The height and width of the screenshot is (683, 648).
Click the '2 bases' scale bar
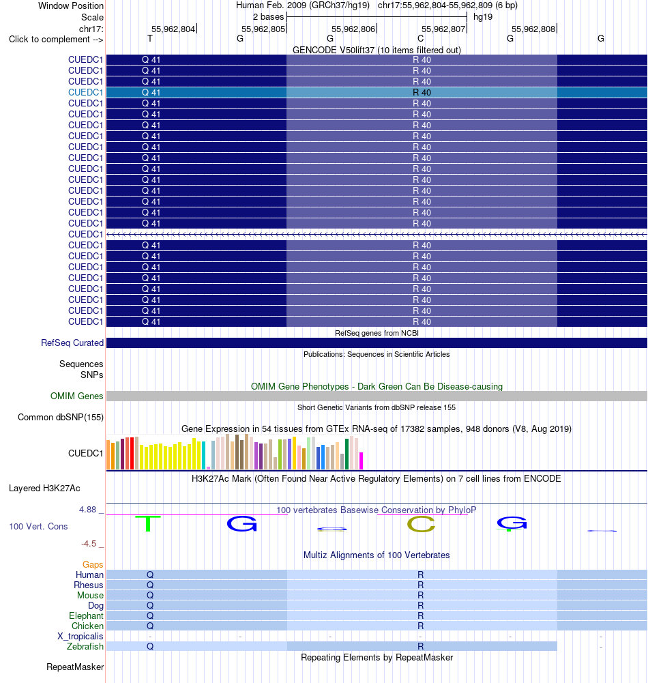(x=377, y=17)
